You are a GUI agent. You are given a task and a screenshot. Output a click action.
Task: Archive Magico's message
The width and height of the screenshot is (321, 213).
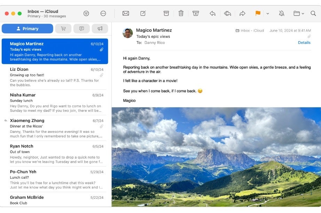pos(166,14)
